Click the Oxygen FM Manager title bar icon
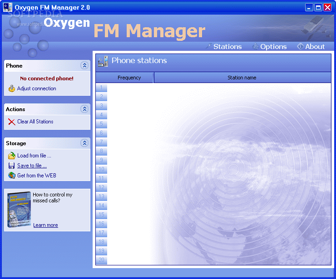336x279 pixels. click(8, 7)
